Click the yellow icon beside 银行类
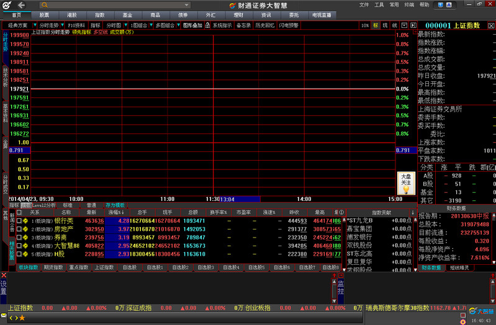The height and width of the screenshot is (325, 496). pos(25,221)
